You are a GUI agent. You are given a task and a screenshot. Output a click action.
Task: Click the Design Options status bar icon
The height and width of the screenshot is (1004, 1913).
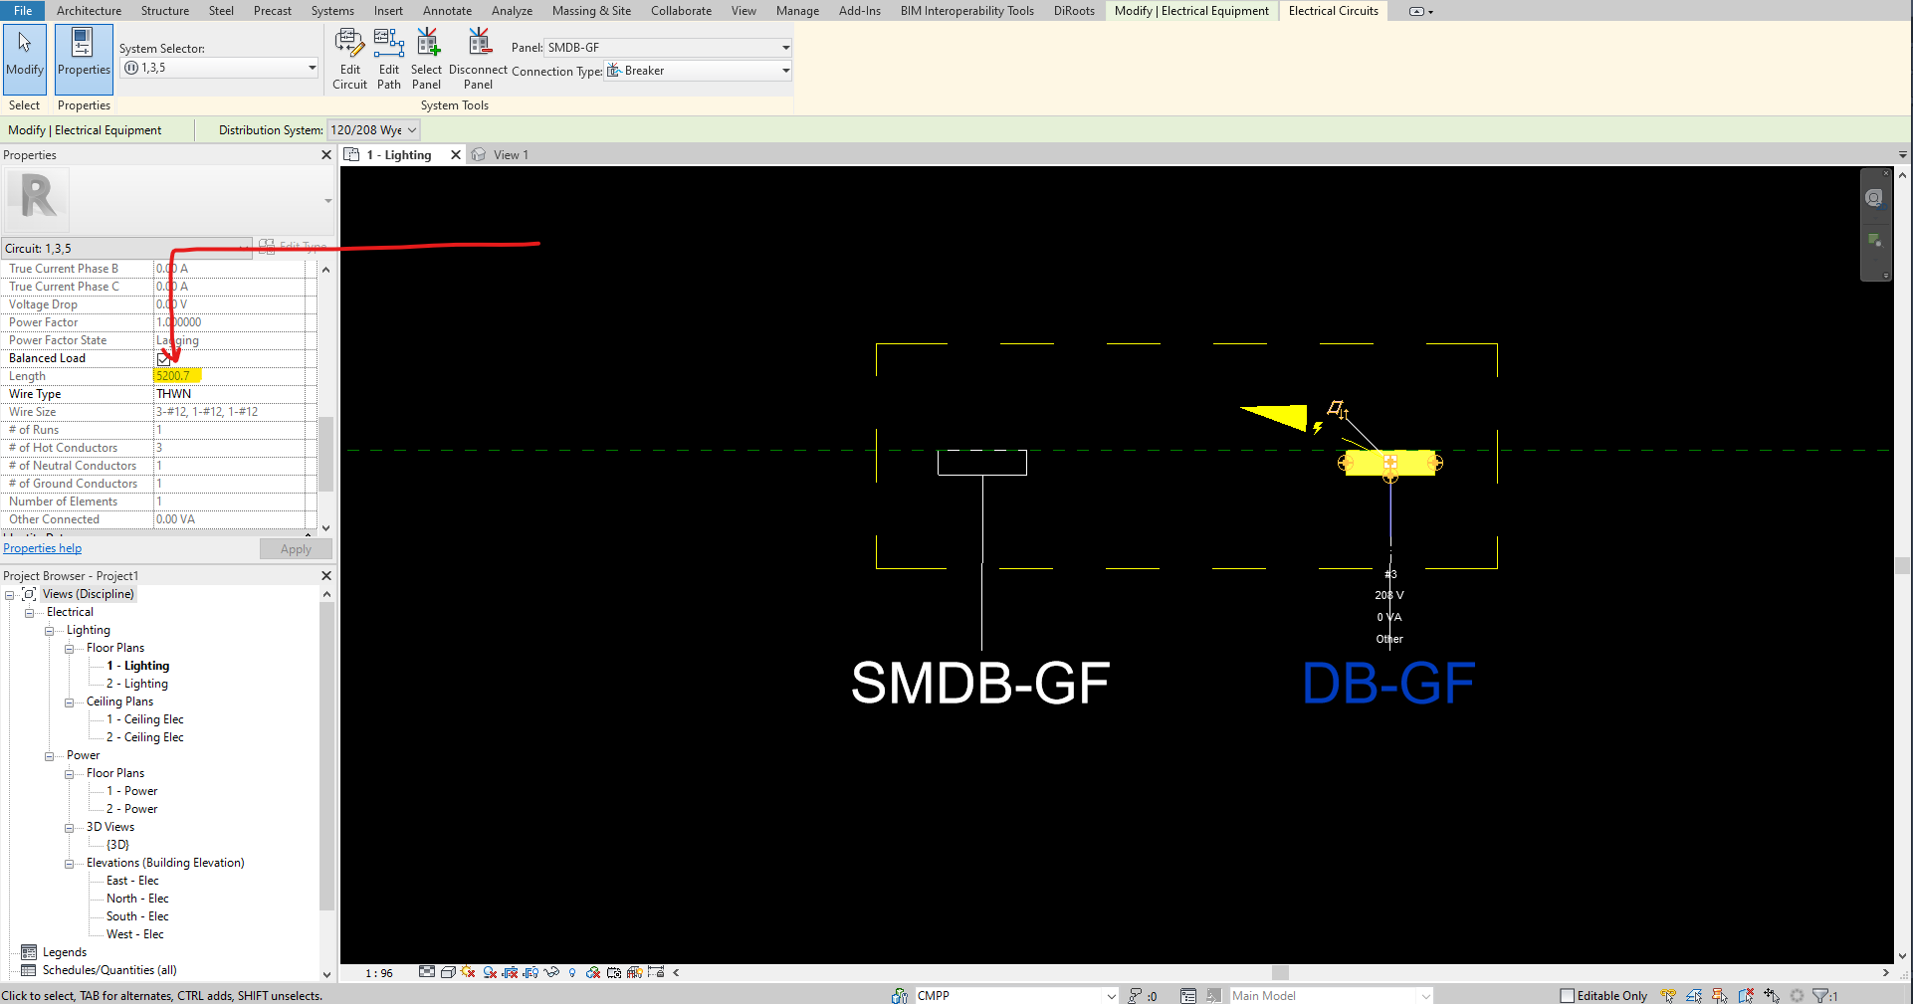[x=1188, y=995]
